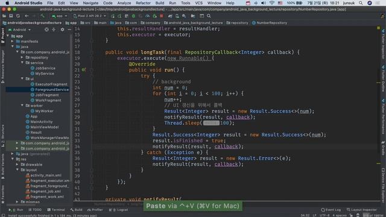386x217 pixels.
Task: Click UTF-8 encoding in status bar
Action: pyautogui.click(x=324, y=215)
